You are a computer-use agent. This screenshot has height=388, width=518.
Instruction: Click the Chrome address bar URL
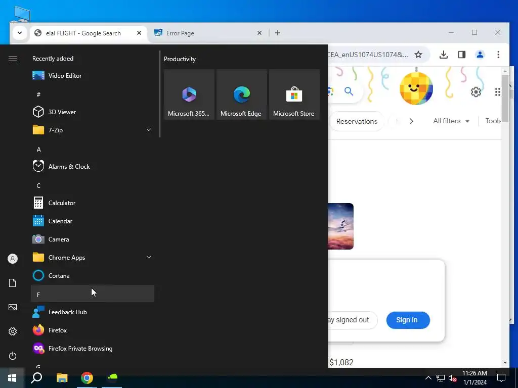[x=368, y=55]
